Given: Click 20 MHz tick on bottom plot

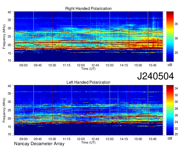Looking at the screenshot, I should pyautogui.click(x=9, y=119).
